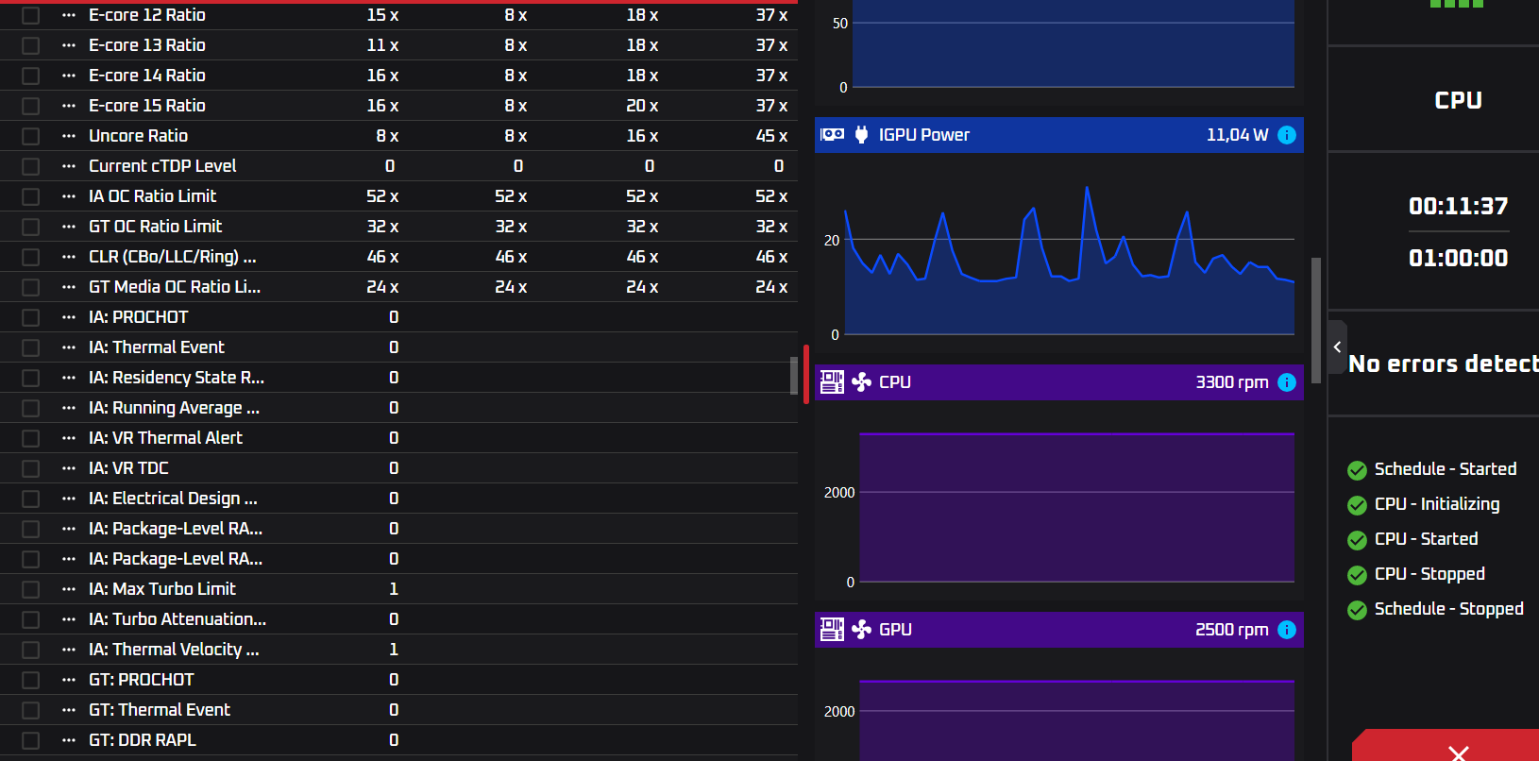Click the motherboard icon in the GPU rpm header

(832, 630)
